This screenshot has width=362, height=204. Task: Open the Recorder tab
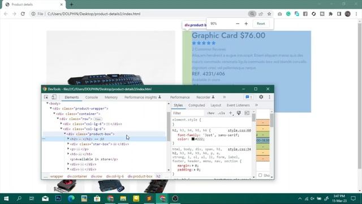click(x=205, y=97)
